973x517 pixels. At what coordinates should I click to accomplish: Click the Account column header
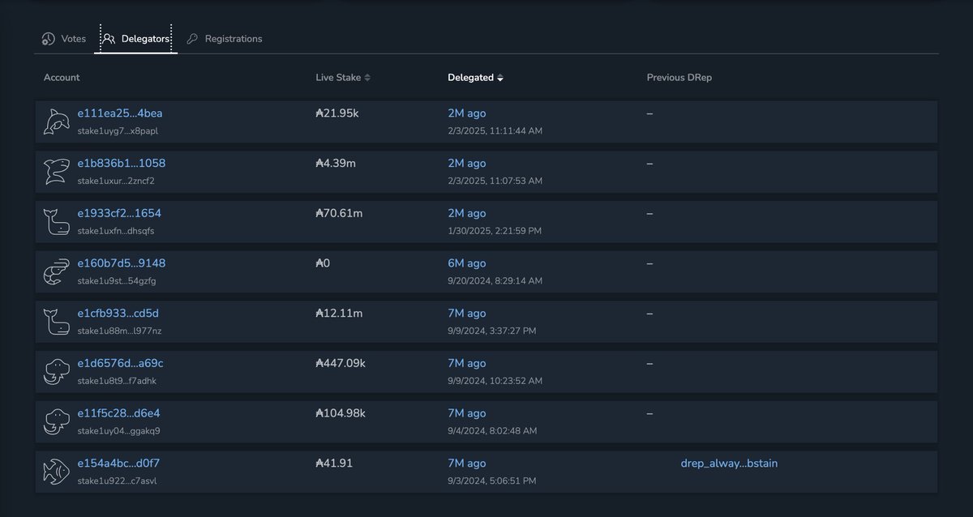pyautogui.click(x=62, y=78)
